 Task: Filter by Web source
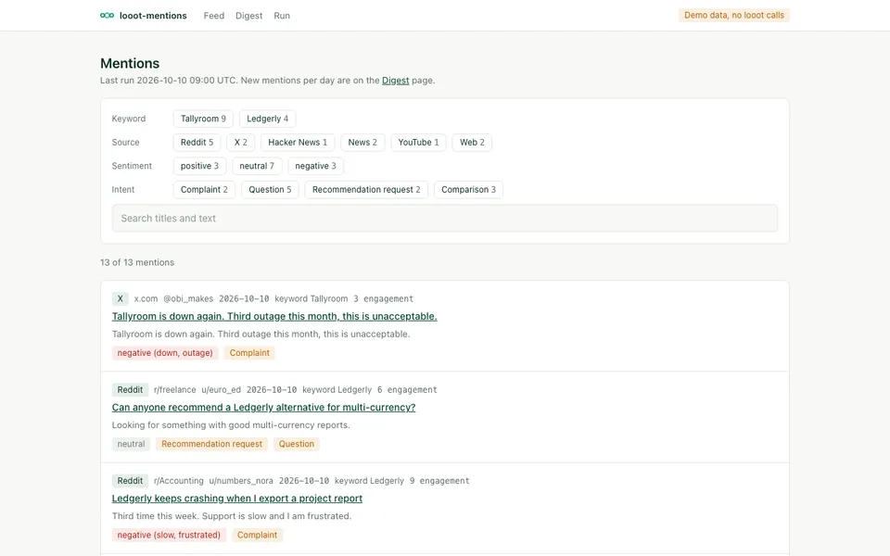[472, 143]
